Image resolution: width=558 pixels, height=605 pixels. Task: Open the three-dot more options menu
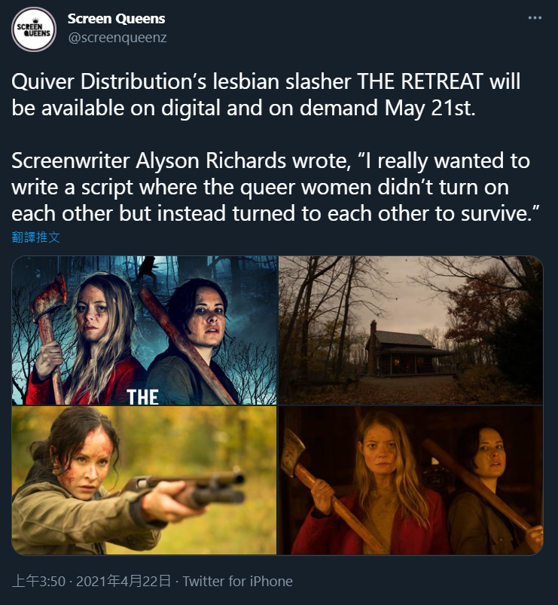[x=535, y=18]
